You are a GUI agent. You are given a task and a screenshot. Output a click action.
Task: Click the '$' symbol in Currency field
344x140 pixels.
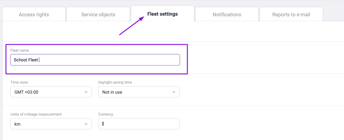point(103,124)
